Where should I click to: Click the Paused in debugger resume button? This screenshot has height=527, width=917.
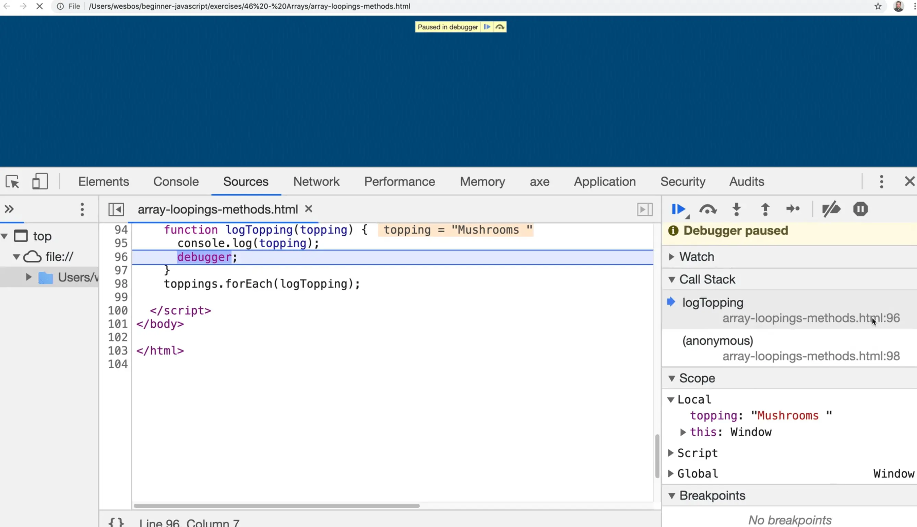[487, 26]
